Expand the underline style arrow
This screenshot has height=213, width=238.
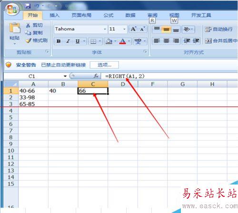pyautogui.click(x=84, y=41)
